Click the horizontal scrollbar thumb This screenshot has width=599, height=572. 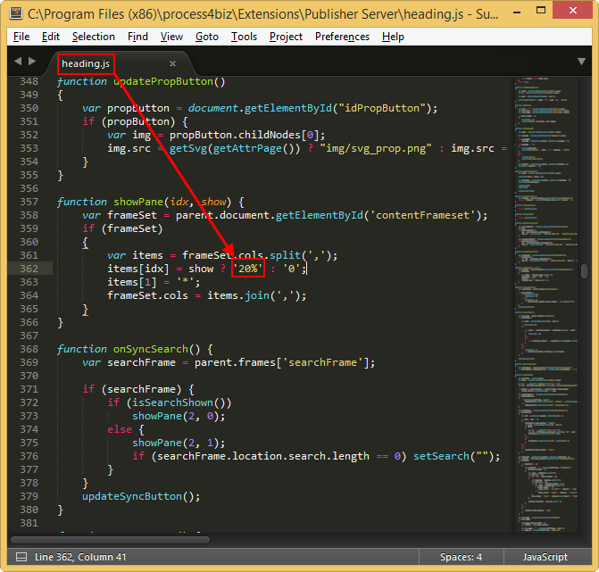(x=110, y=540)
